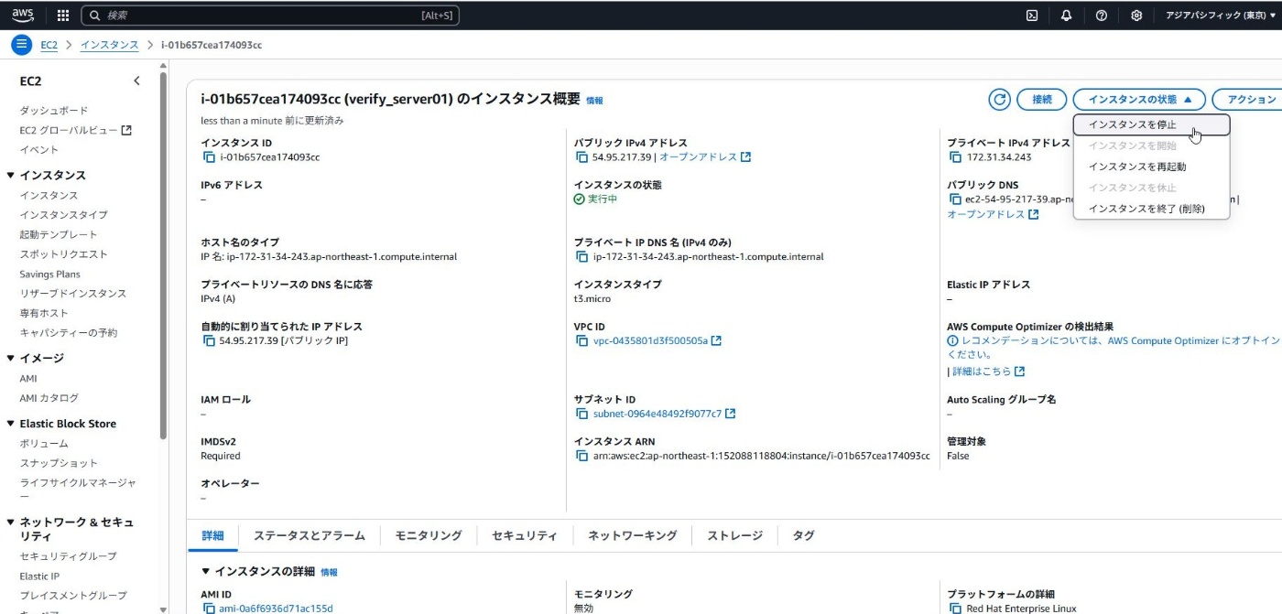
Task: Open Savings Plans in the sidebar
Action: [49, 274]
